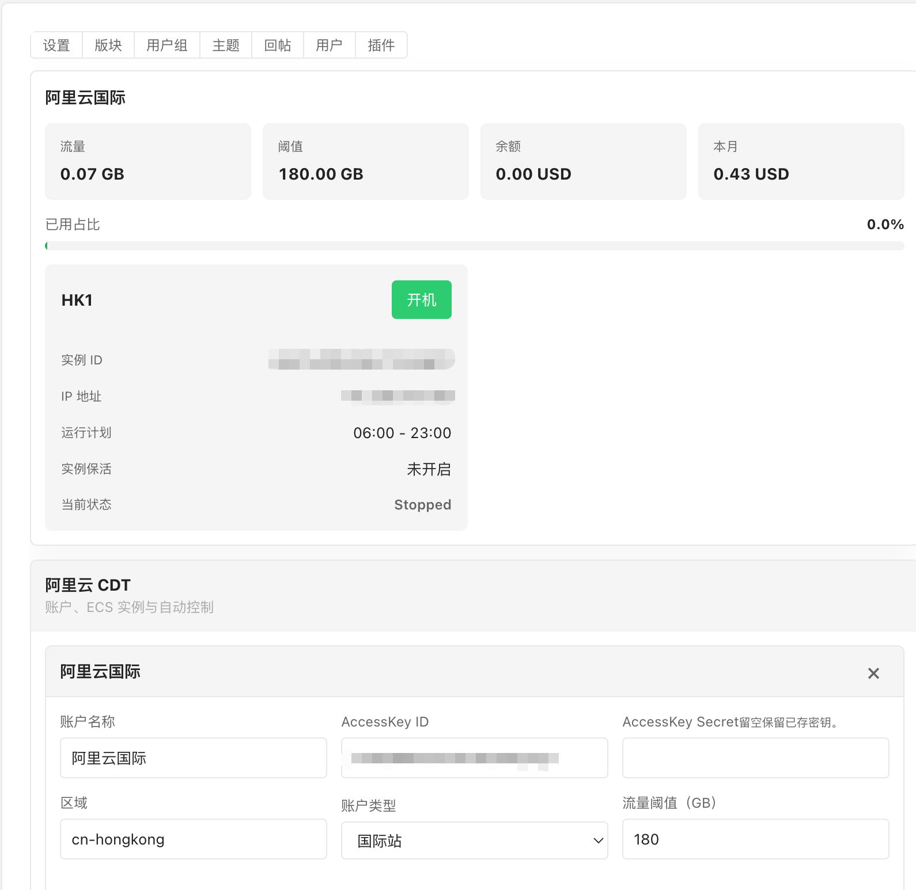Click the 余额 0.00 USD card
The image size is (916, 890).
tap(584, 161)
